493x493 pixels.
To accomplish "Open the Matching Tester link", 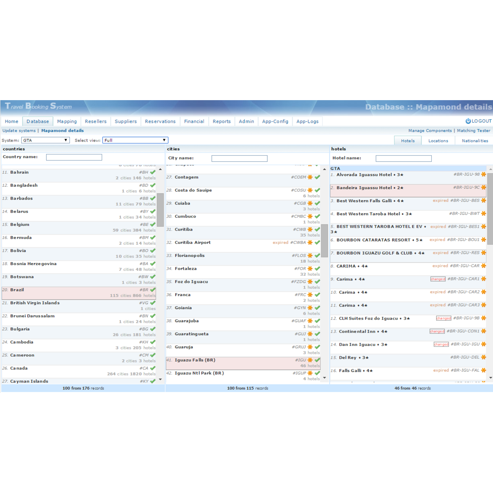I will (473, 131).
